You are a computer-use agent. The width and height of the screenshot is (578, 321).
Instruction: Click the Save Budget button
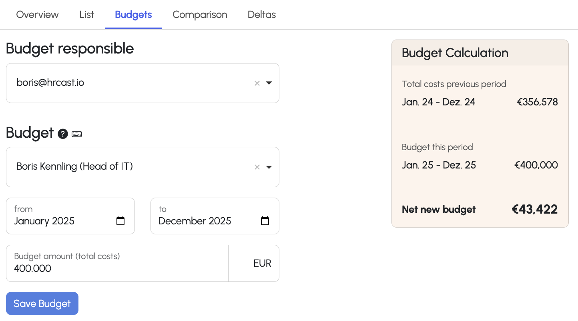42,303
